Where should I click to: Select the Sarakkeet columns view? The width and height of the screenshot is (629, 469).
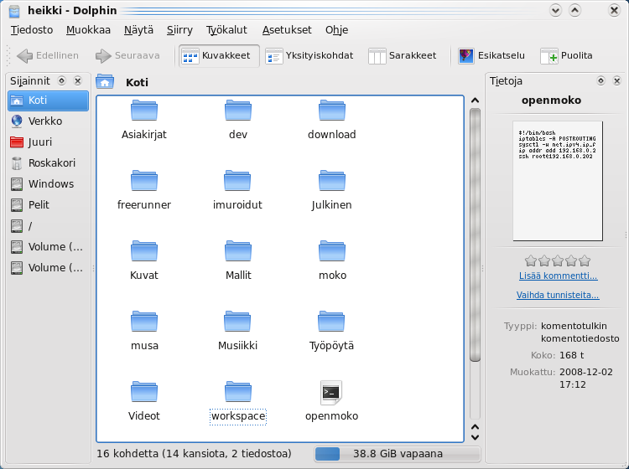point(403,56)
